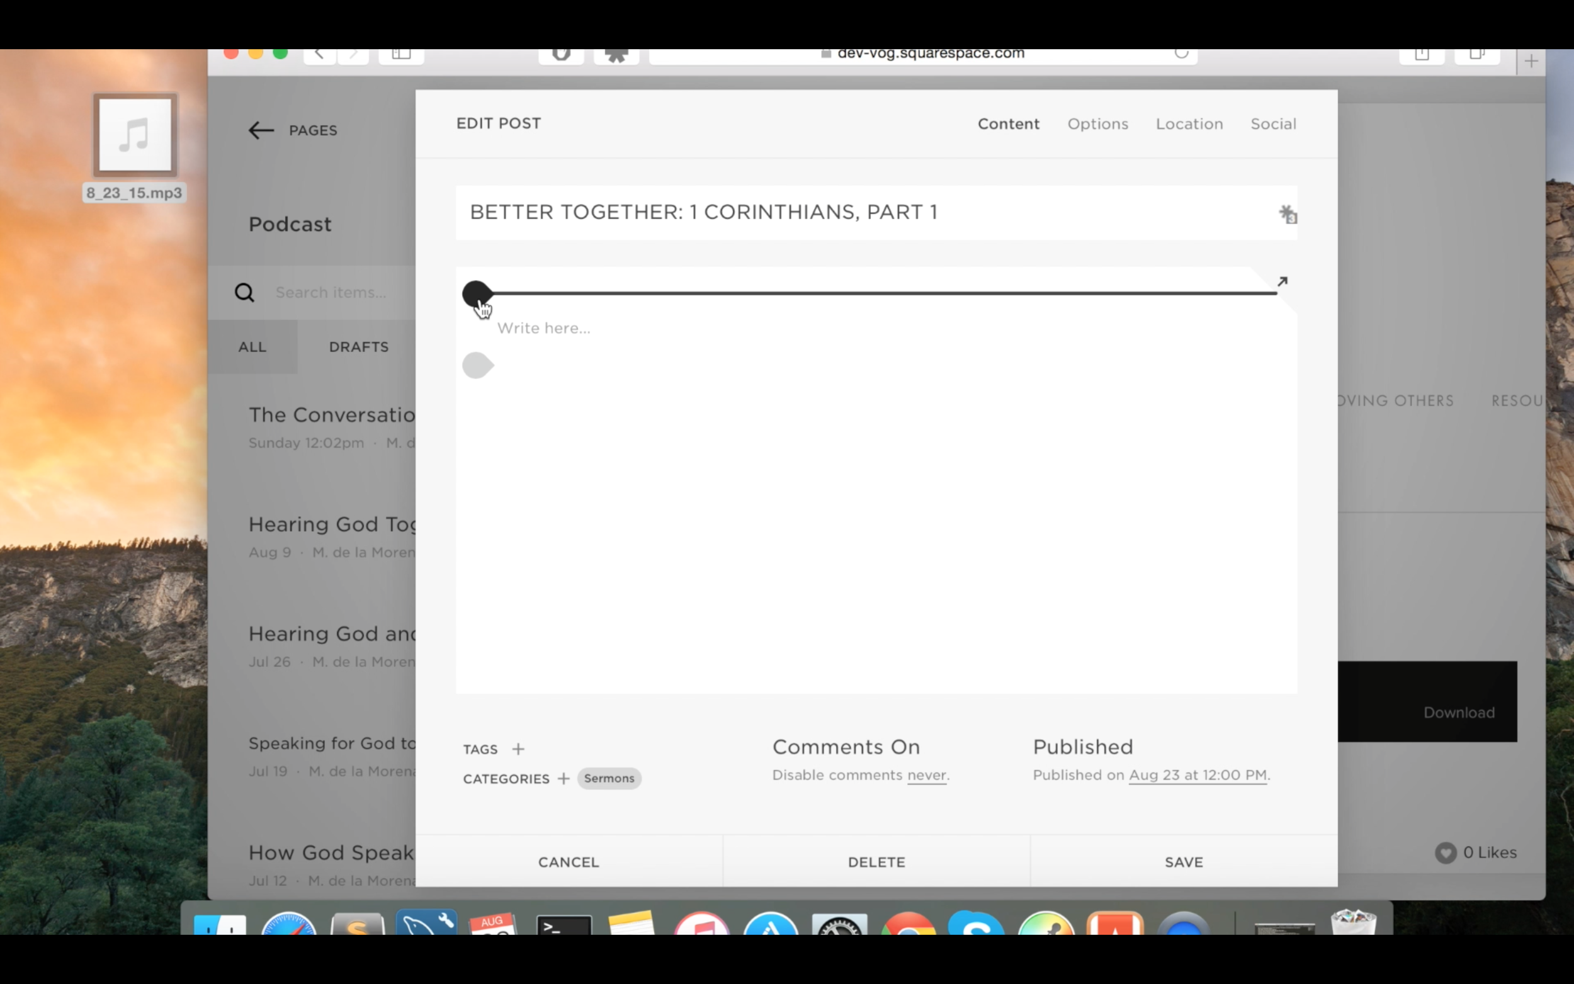Click the 'Podcast' heading
The width and height of the screenshot is (1574, 984).
click(x=290, y=224)
